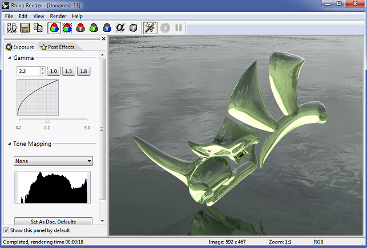Click the clone render window icon

pos(11,27)
